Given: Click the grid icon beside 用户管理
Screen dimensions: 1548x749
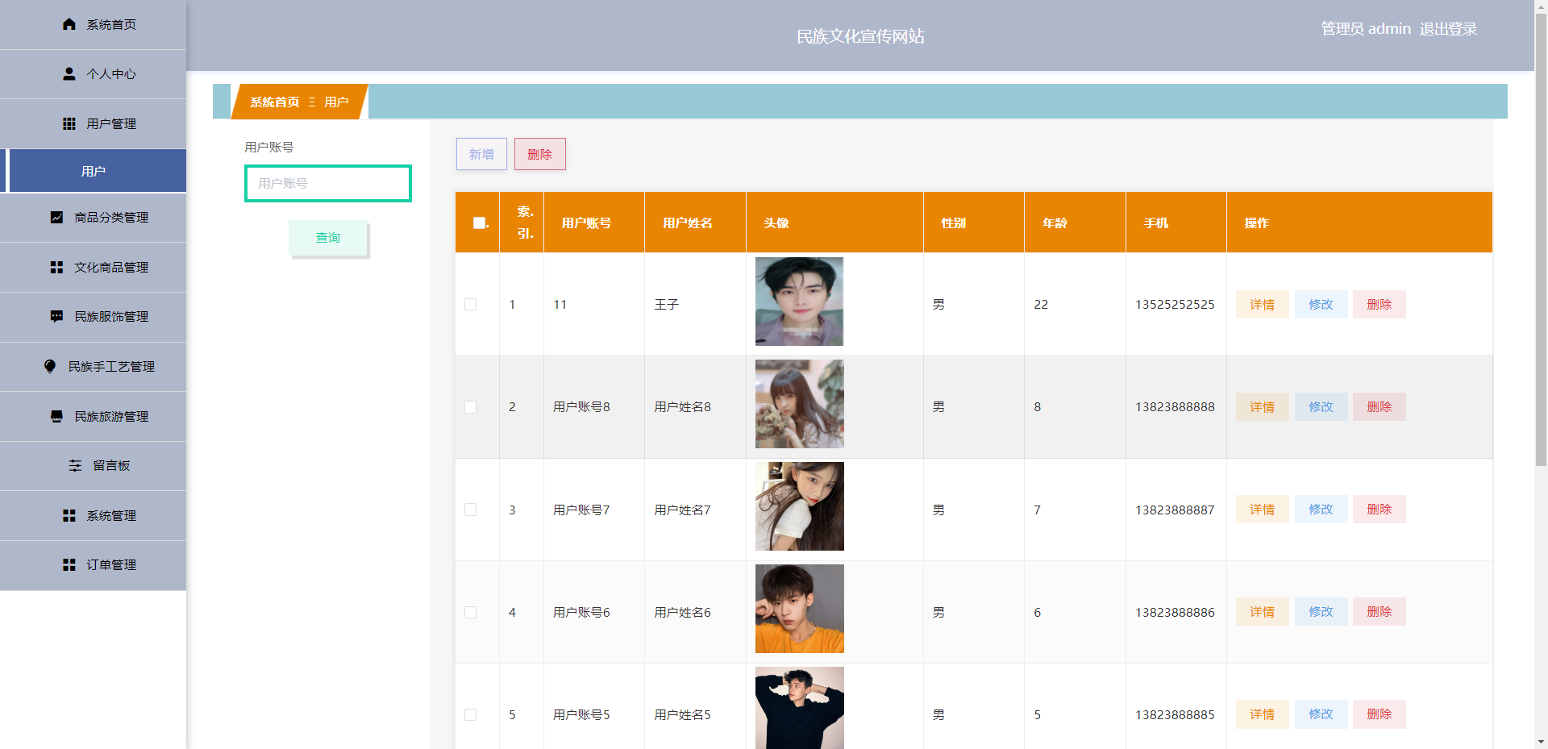Looking at the screenshot, I should 69,123.
